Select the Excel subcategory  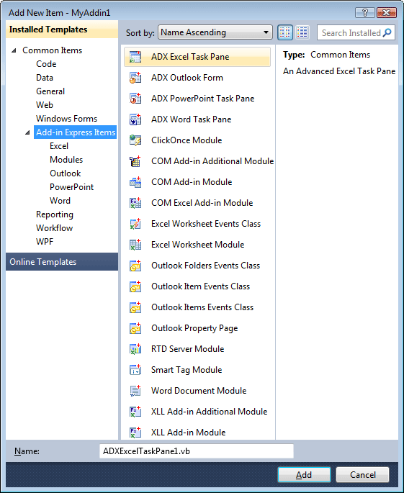59,146
